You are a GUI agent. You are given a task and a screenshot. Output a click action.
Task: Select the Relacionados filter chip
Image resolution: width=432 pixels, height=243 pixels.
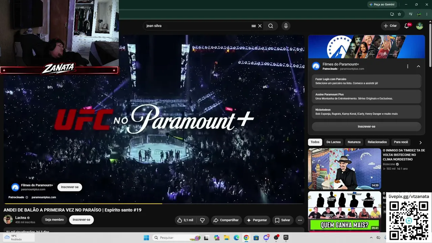coord(377,142)
